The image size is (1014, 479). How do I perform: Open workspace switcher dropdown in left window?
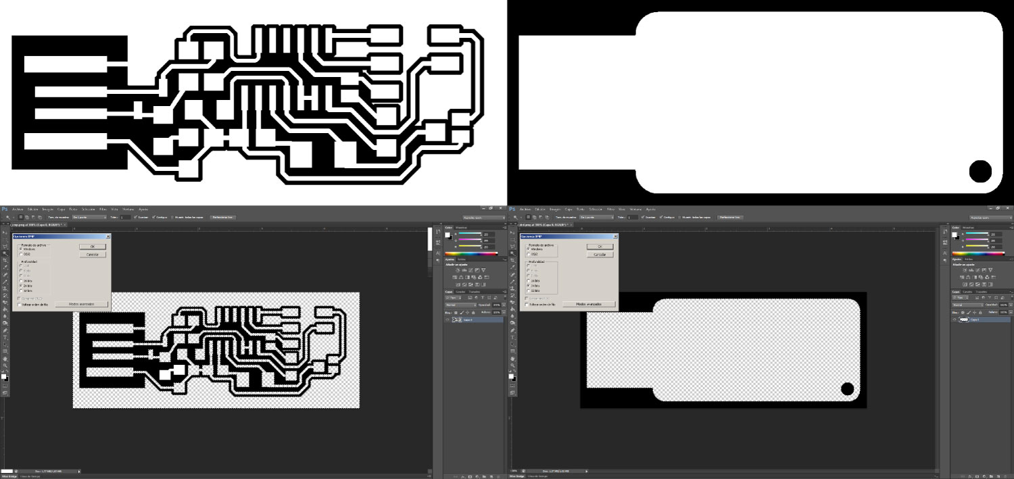(x=484, y=218)
